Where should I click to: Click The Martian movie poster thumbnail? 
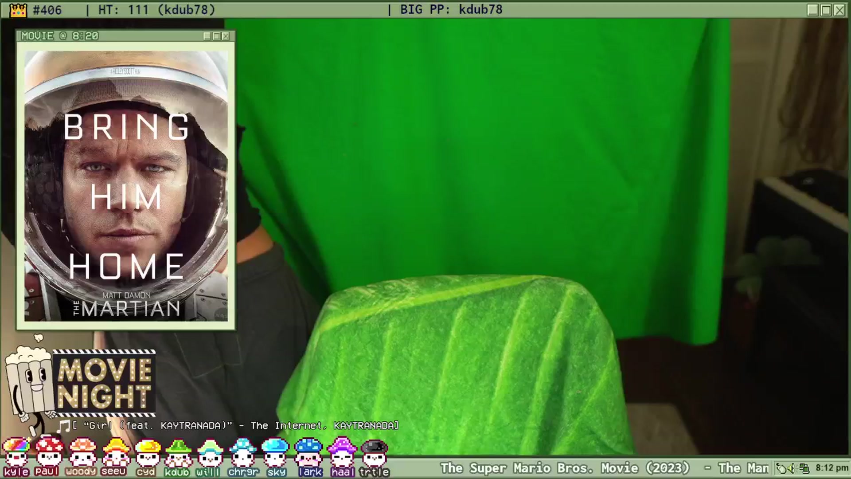[126, 186]
